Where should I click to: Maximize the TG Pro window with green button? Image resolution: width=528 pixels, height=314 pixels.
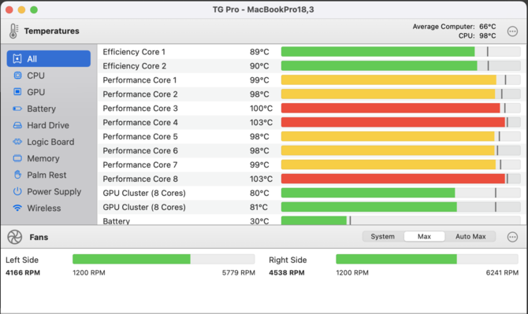(34, 9)
